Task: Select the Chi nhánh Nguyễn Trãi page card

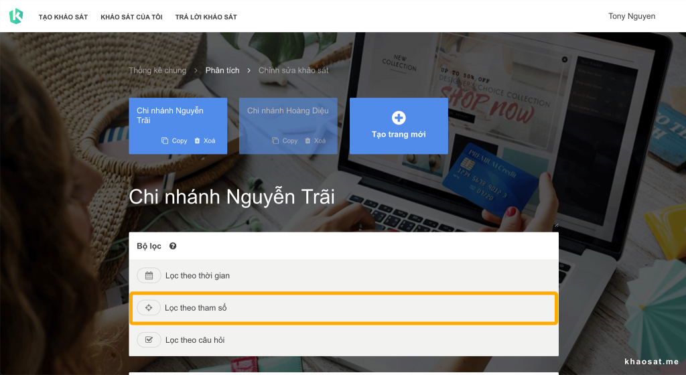Action: point(178,126)
